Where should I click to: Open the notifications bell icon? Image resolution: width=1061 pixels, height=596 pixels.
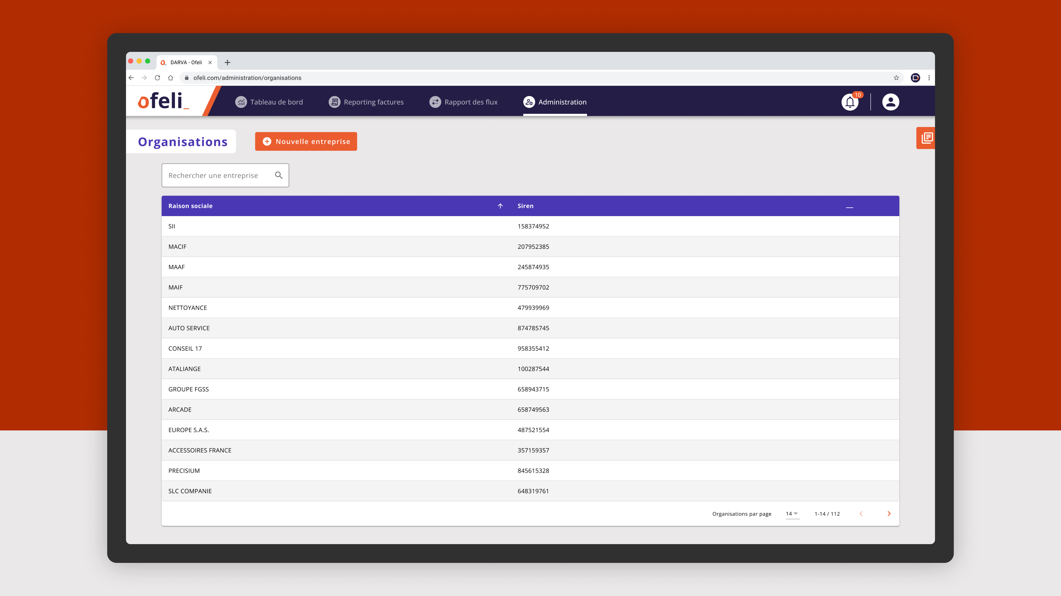pyautogui.click(x=850, y=102)
